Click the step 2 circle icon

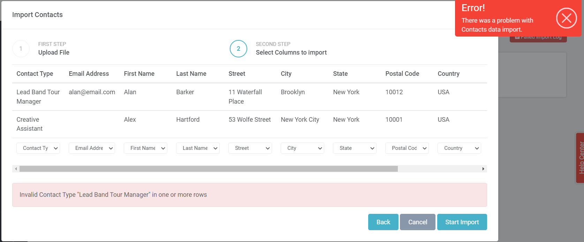coord(238,49)
